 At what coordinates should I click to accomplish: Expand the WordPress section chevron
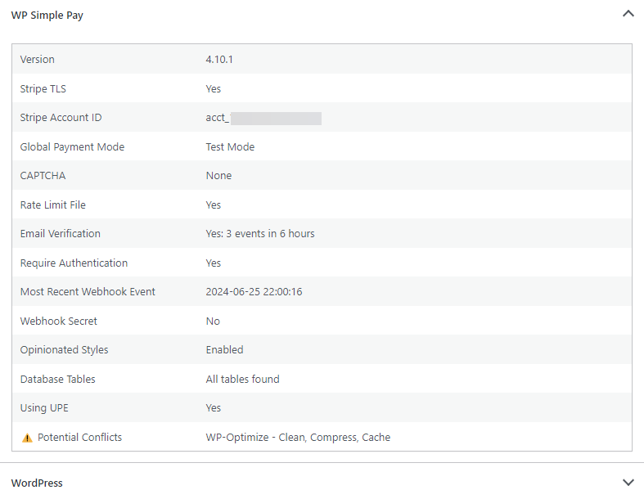point(628,483)
